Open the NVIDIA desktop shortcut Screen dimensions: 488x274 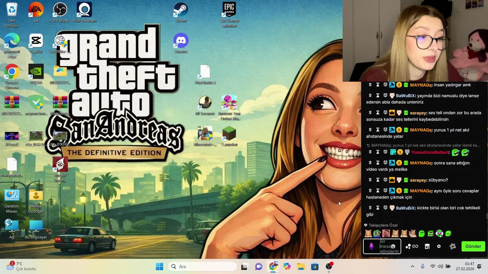[36, 74]
